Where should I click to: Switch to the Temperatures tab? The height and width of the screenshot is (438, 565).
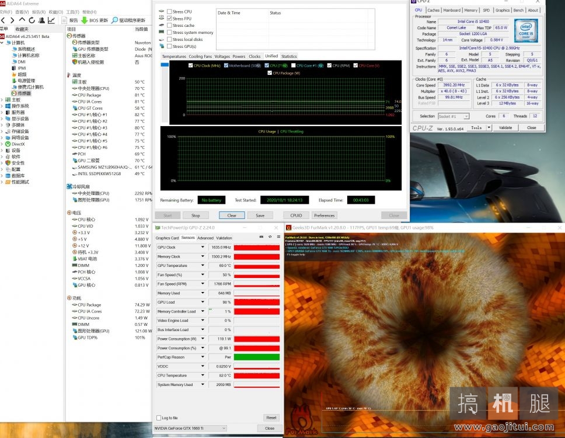[174, 56]
